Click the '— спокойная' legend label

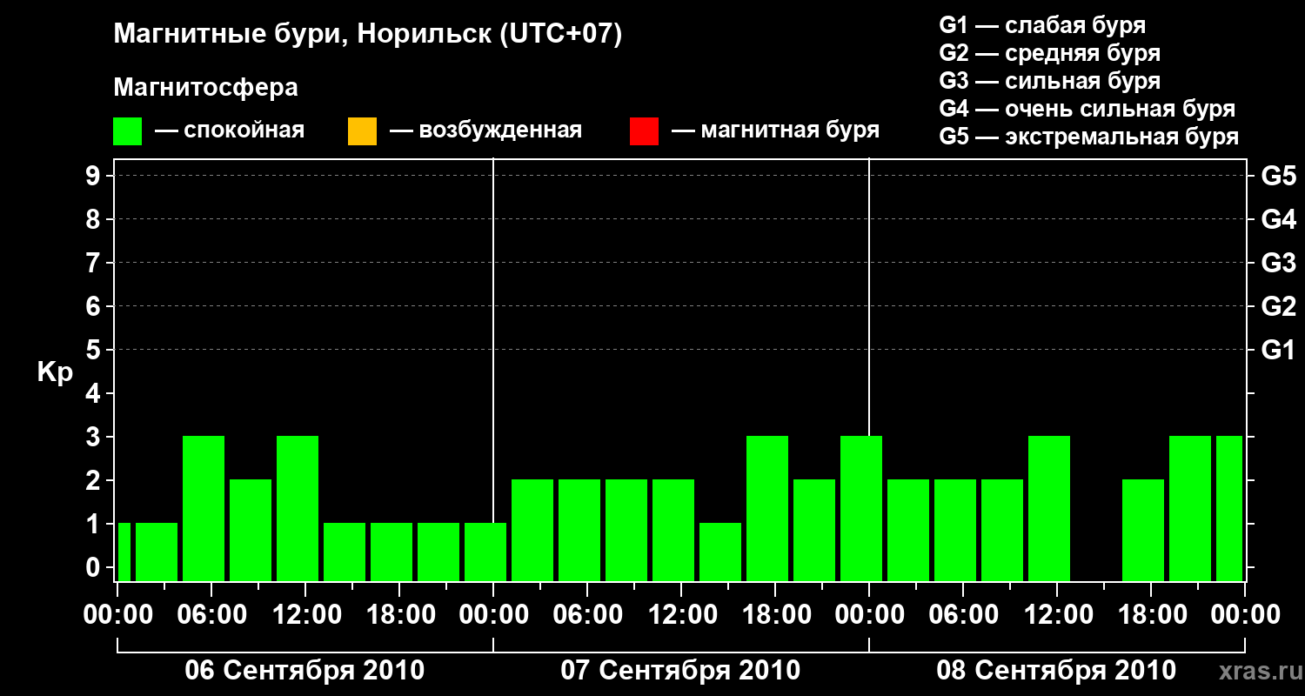click(230, 131)
